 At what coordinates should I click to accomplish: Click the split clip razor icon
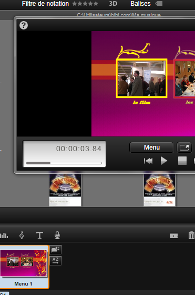173,235
